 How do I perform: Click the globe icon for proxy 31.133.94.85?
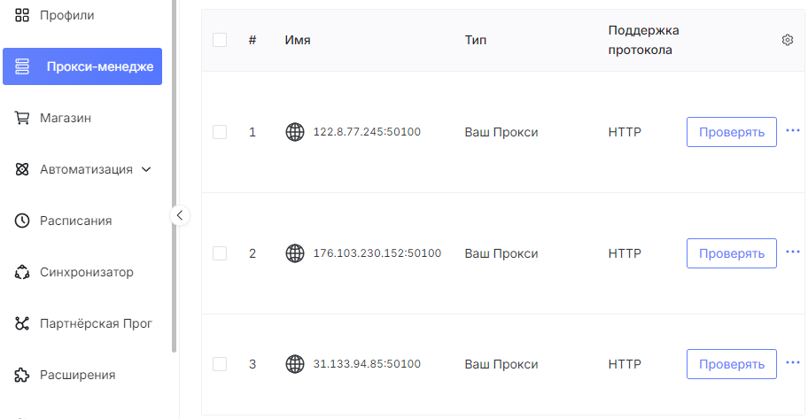(295, 364)
